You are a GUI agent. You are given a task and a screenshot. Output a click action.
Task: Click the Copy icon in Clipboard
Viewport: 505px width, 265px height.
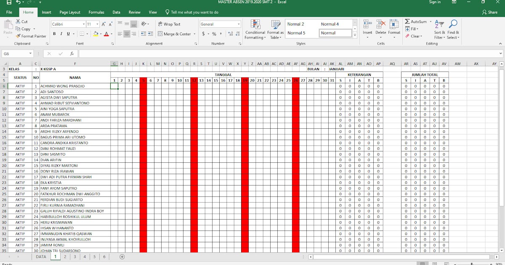(x=18, y=29)
